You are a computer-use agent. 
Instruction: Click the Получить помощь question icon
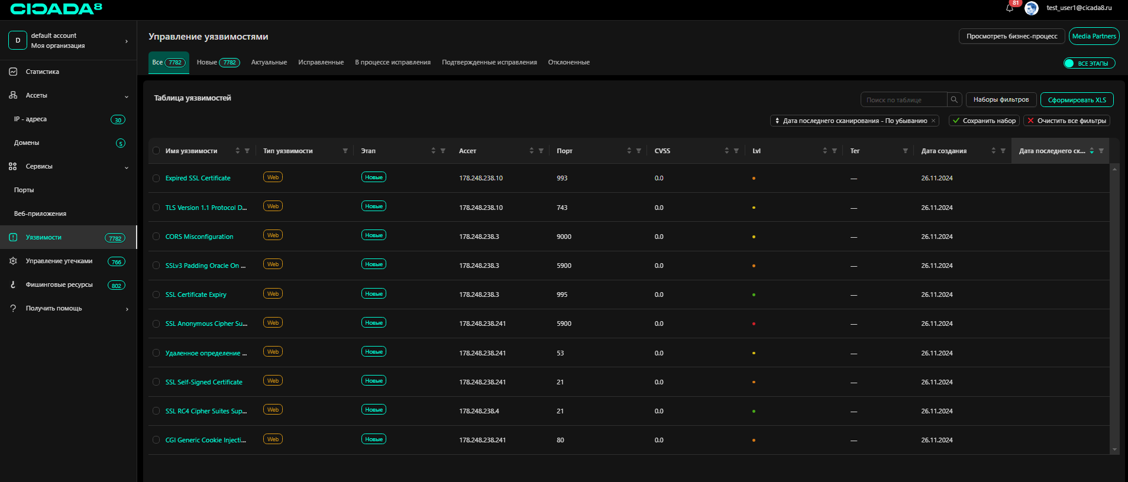tap(13, 308)
